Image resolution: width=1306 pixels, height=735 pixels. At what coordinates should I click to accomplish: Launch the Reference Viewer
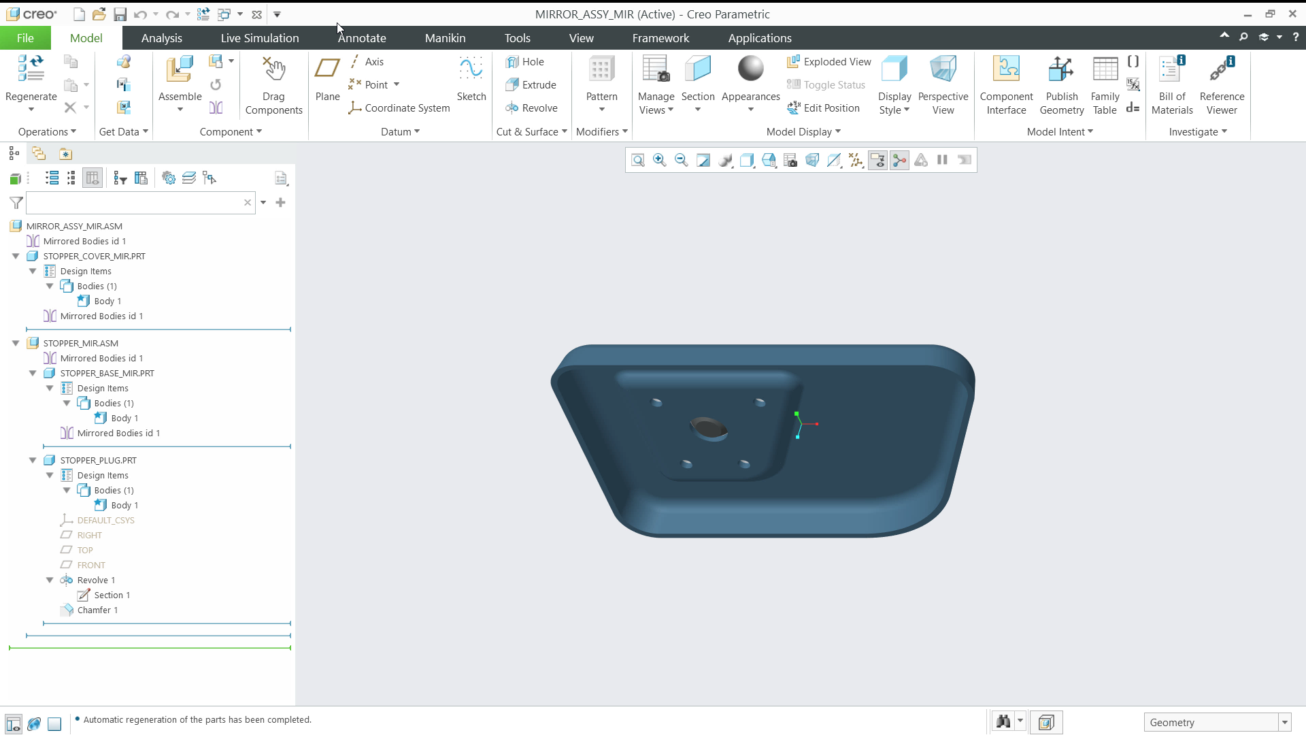point(1222,84)
